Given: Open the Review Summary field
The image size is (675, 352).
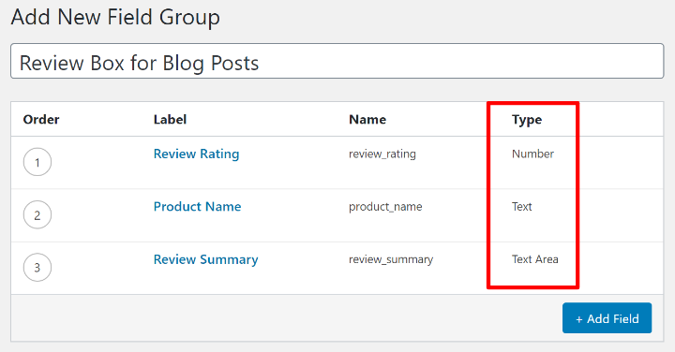Looking at the screenshot, I should click(x=205, y=259).
